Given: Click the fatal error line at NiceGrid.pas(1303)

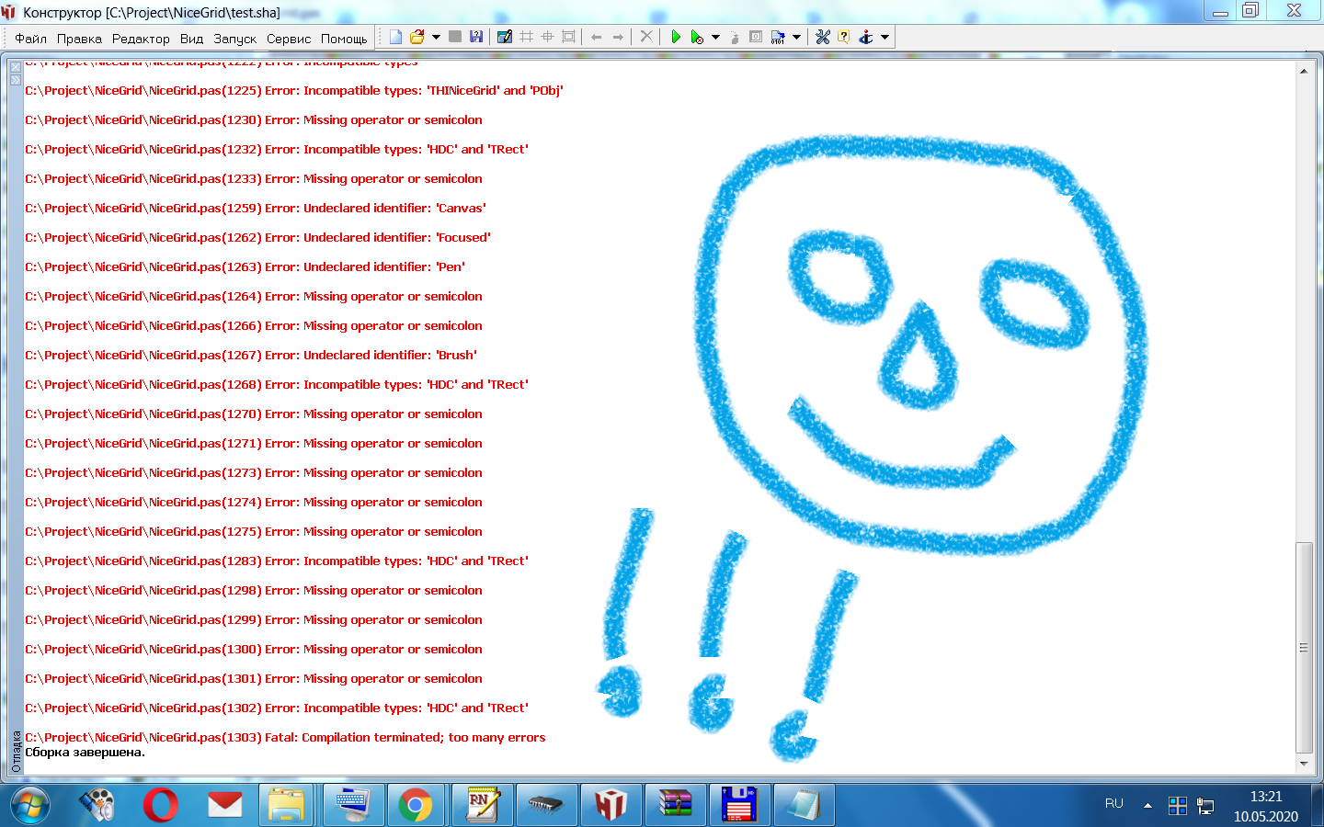Looking at the screenshot, I should tap(285, 738).
